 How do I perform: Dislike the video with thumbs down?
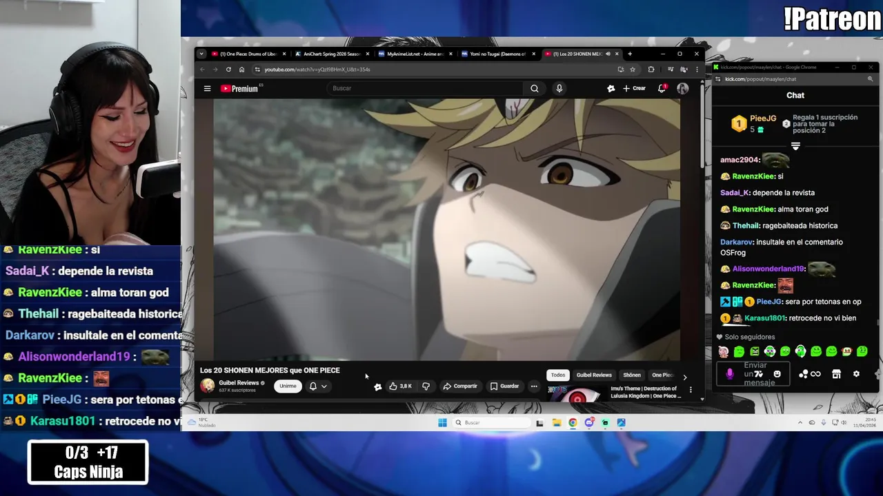click(x=426, y=386)
